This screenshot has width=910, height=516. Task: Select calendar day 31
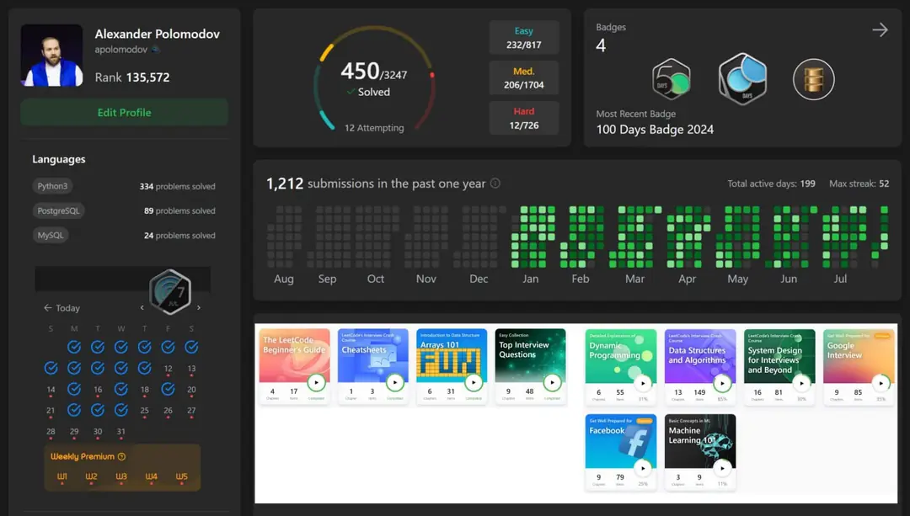120,431
